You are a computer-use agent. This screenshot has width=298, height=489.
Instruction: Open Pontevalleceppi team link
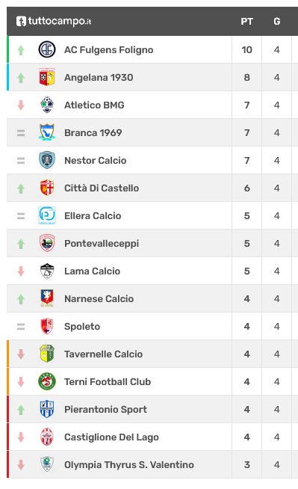point(102,243)
